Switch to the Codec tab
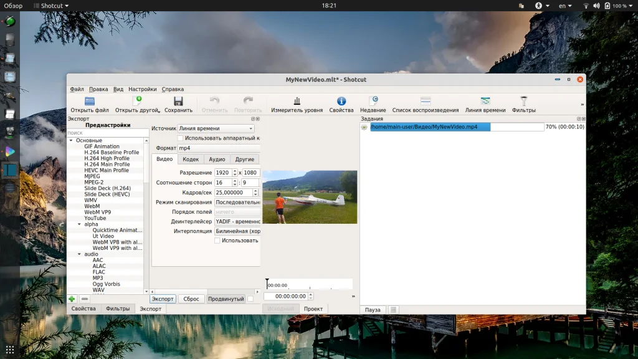638x359 pixels. (191, 160)
